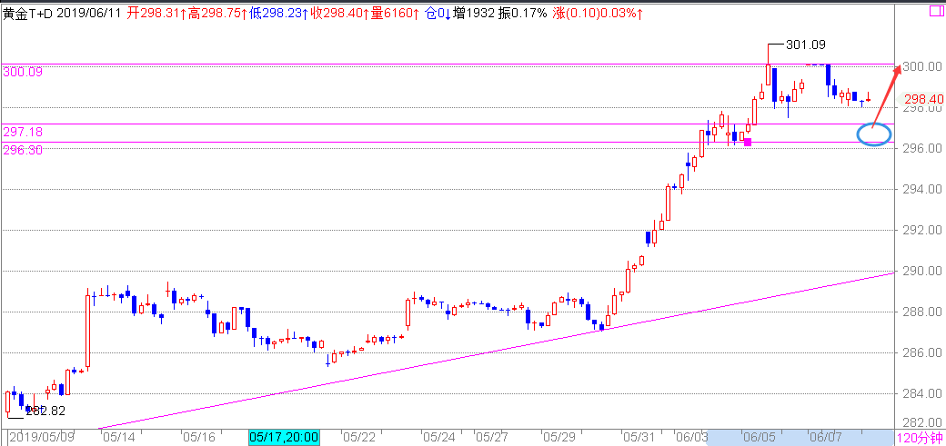Click the 296.30 magenta line label
This screenshot has height=446, width=946.
23,150
